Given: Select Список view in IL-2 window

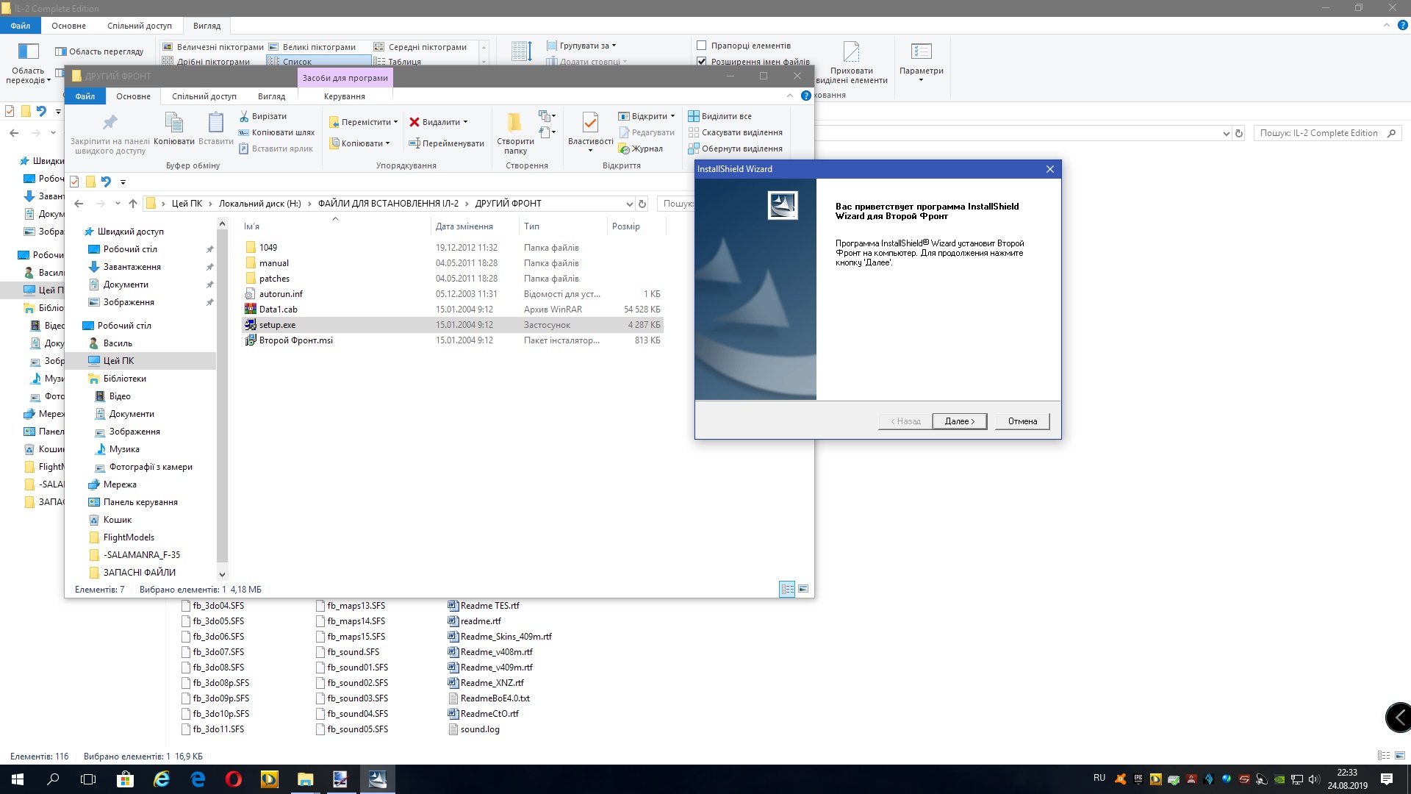Looking at the screenshot, I should (318, 62).
